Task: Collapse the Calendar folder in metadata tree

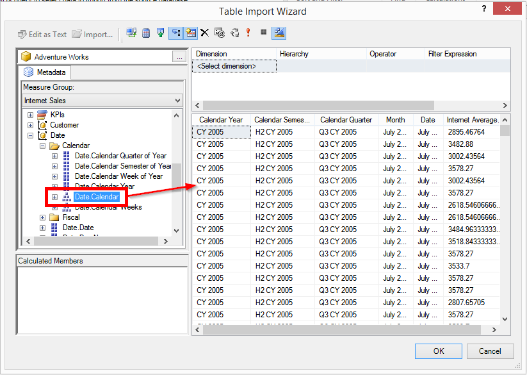Action: [42, 145]
